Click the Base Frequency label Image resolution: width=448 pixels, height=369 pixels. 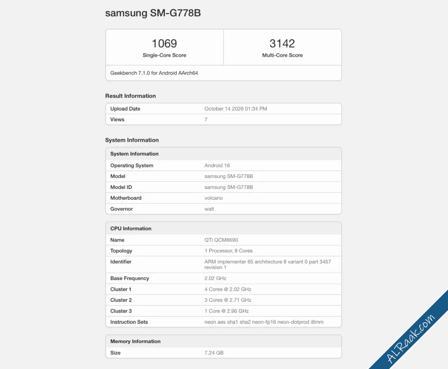129,278
